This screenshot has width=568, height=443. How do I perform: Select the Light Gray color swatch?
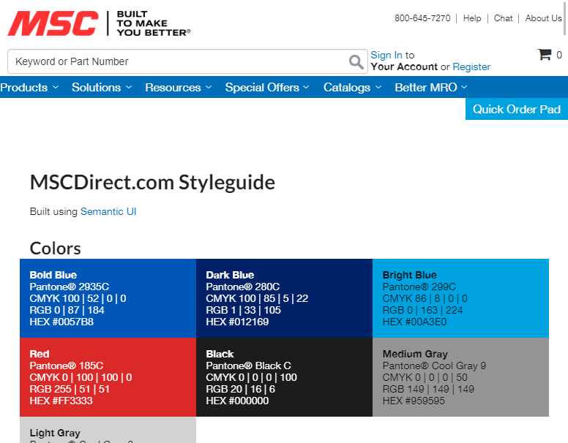(x=108, y=430)
